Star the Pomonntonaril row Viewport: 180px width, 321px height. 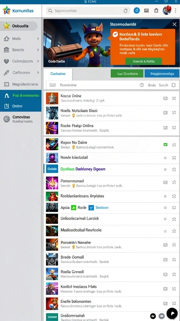tap(174, 182)
